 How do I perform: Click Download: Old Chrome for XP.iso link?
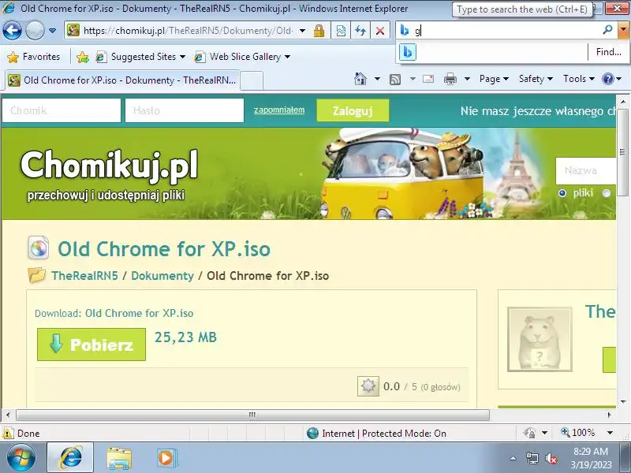pos(114,313)
